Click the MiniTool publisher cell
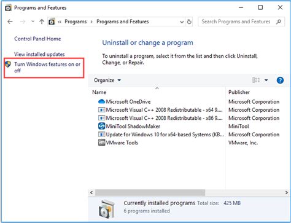The height and width of the screenshot is (223, 291). click(239, 127)
